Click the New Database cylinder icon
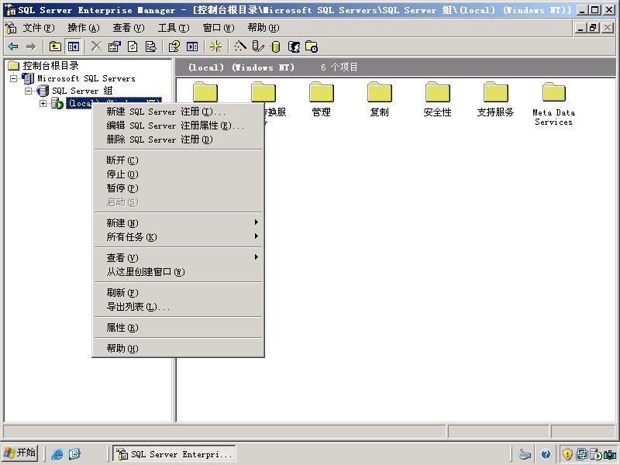Viewport: 620px width, 465px height. click(x=276, y=46)
